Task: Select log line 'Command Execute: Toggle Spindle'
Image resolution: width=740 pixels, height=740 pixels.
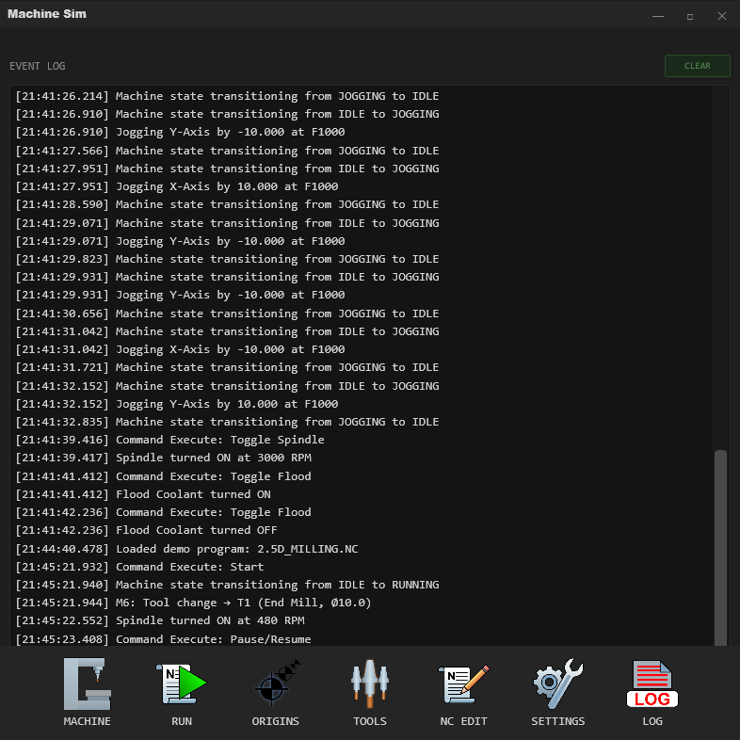Action: tap(169, 440)
